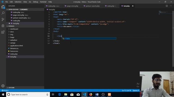174x97 pixels.
Task: Open Firefox from the taskbar
Action: pyautogui.click(x=91, y=95)
